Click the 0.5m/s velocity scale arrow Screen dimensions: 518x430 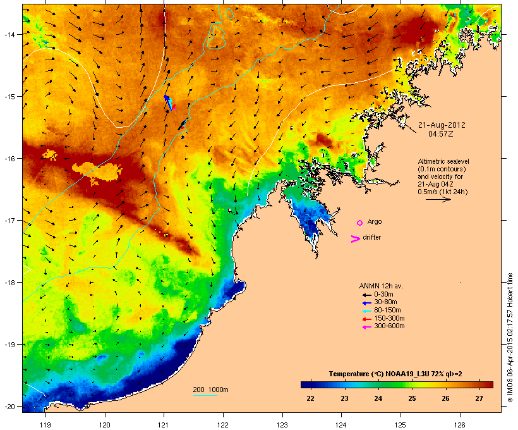click(x=438, y=199)
